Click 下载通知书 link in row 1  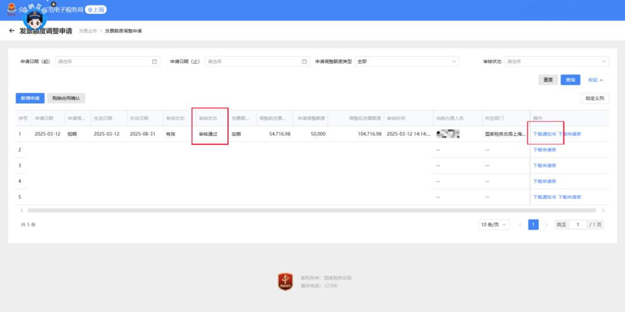(544, 134)
